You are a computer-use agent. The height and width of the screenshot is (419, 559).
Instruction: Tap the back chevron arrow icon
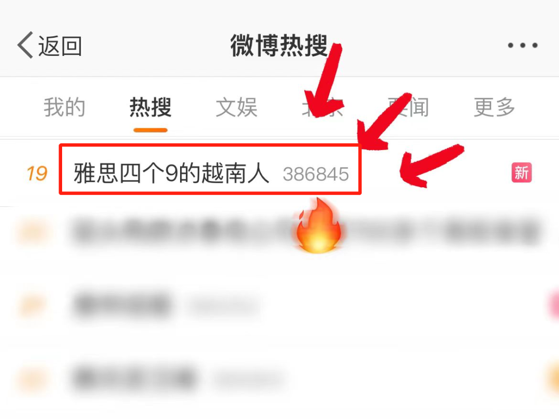click(x=25, y=45)
